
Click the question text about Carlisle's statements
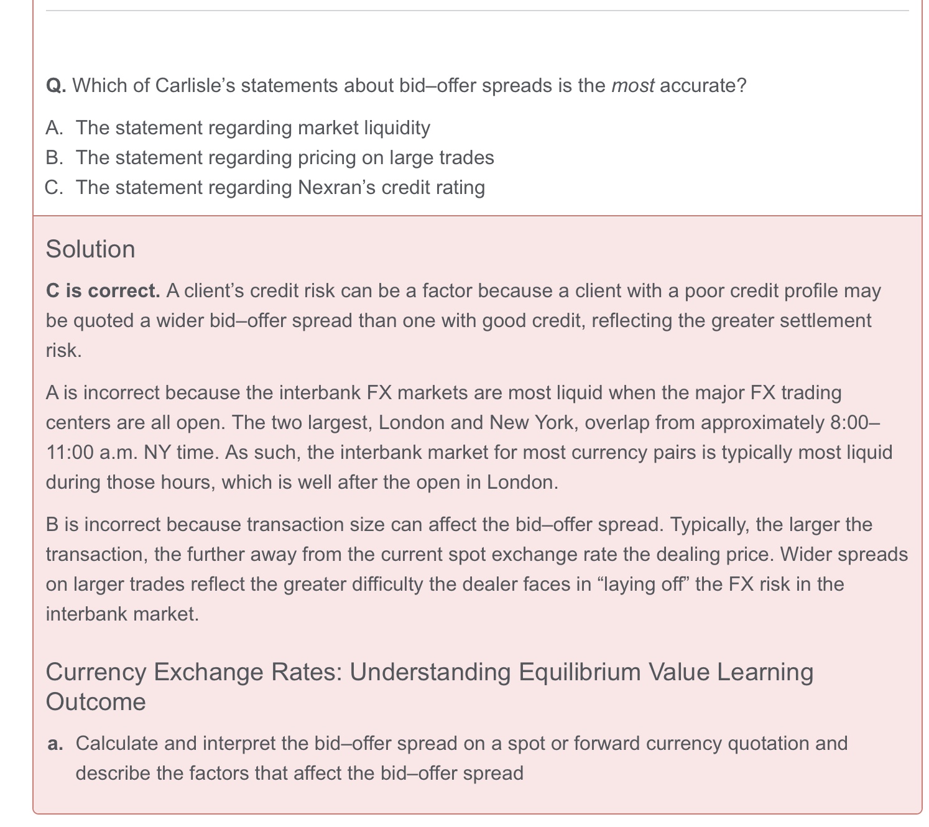[396, 86]
